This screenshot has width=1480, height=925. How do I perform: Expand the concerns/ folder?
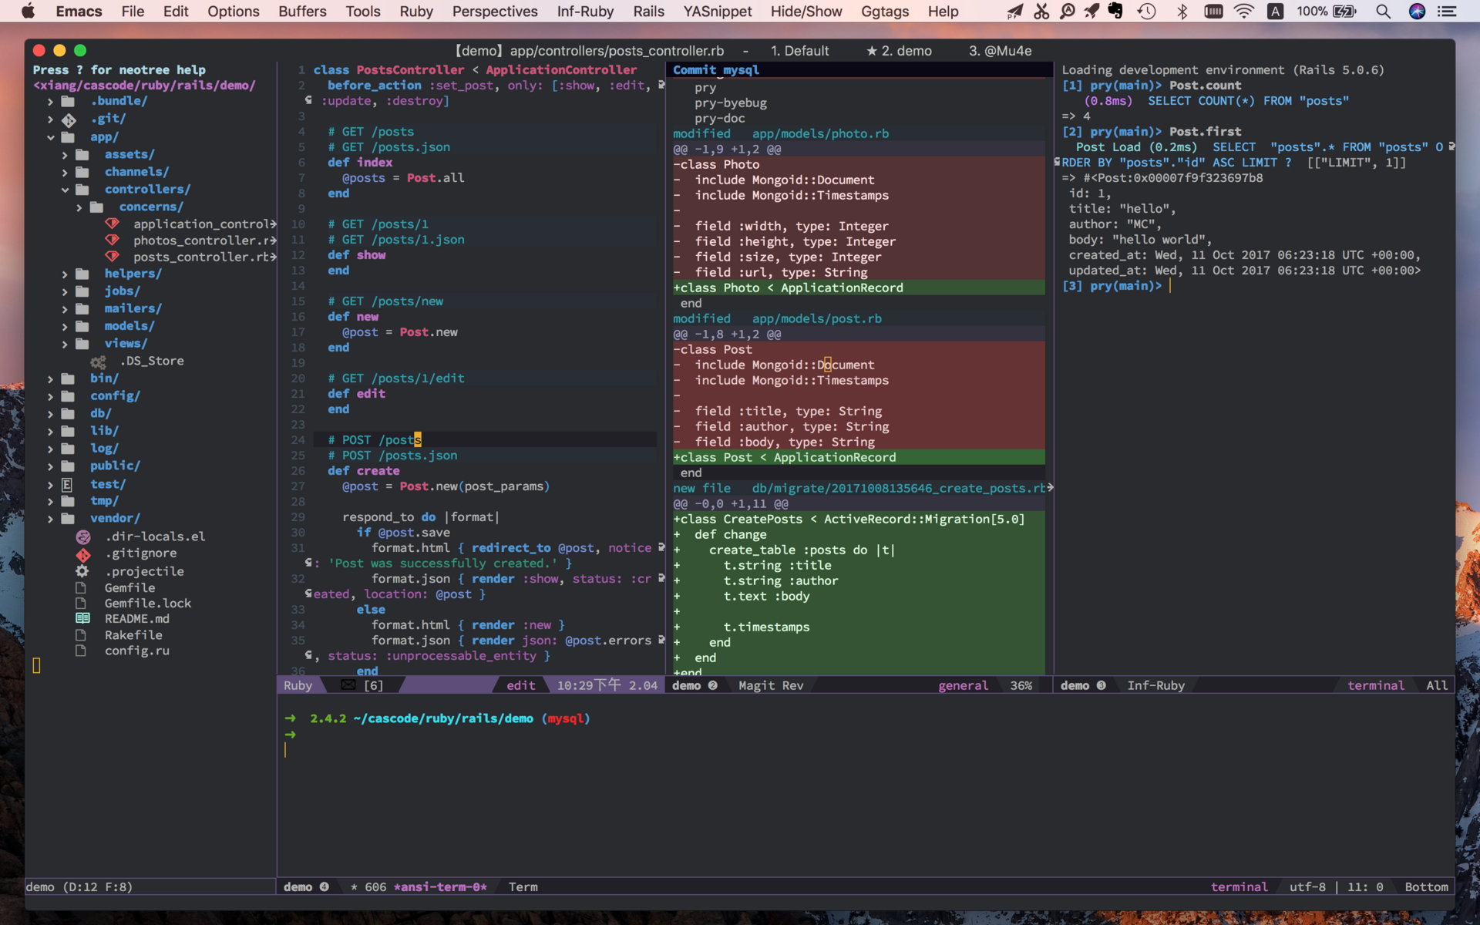coord(79,207)
